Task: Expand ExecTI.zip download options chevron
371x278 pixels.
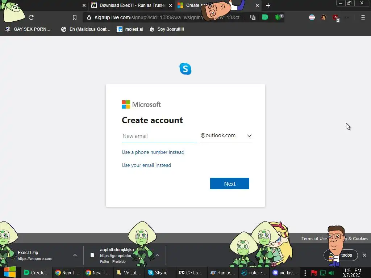Action: coord(75,255)
